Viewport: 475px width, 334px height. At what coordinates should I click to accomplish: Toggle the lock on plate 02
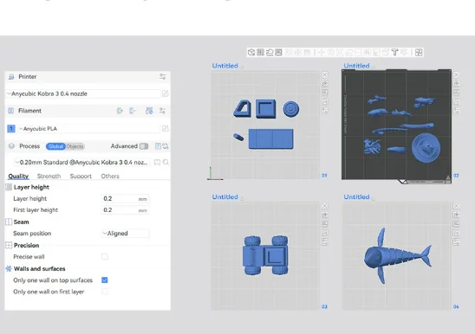pyautogui.click(x=456, y=101)
